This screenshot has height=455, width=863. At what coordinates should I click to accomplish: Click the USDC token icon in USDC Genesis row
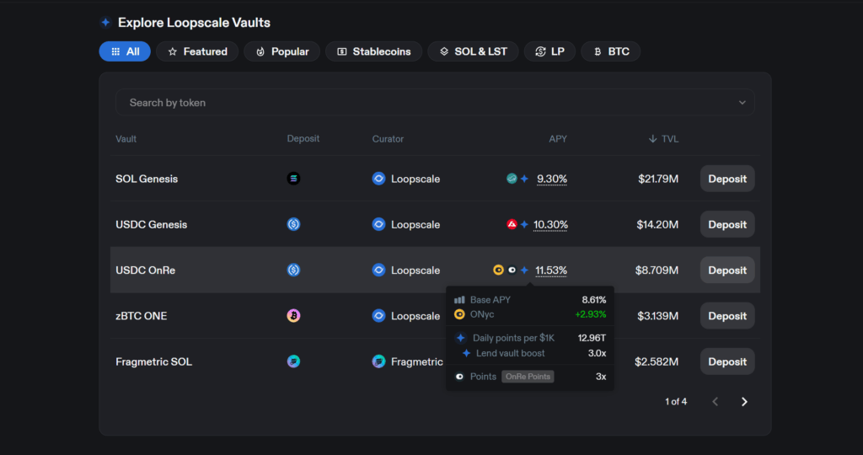[x=293, y=225]
